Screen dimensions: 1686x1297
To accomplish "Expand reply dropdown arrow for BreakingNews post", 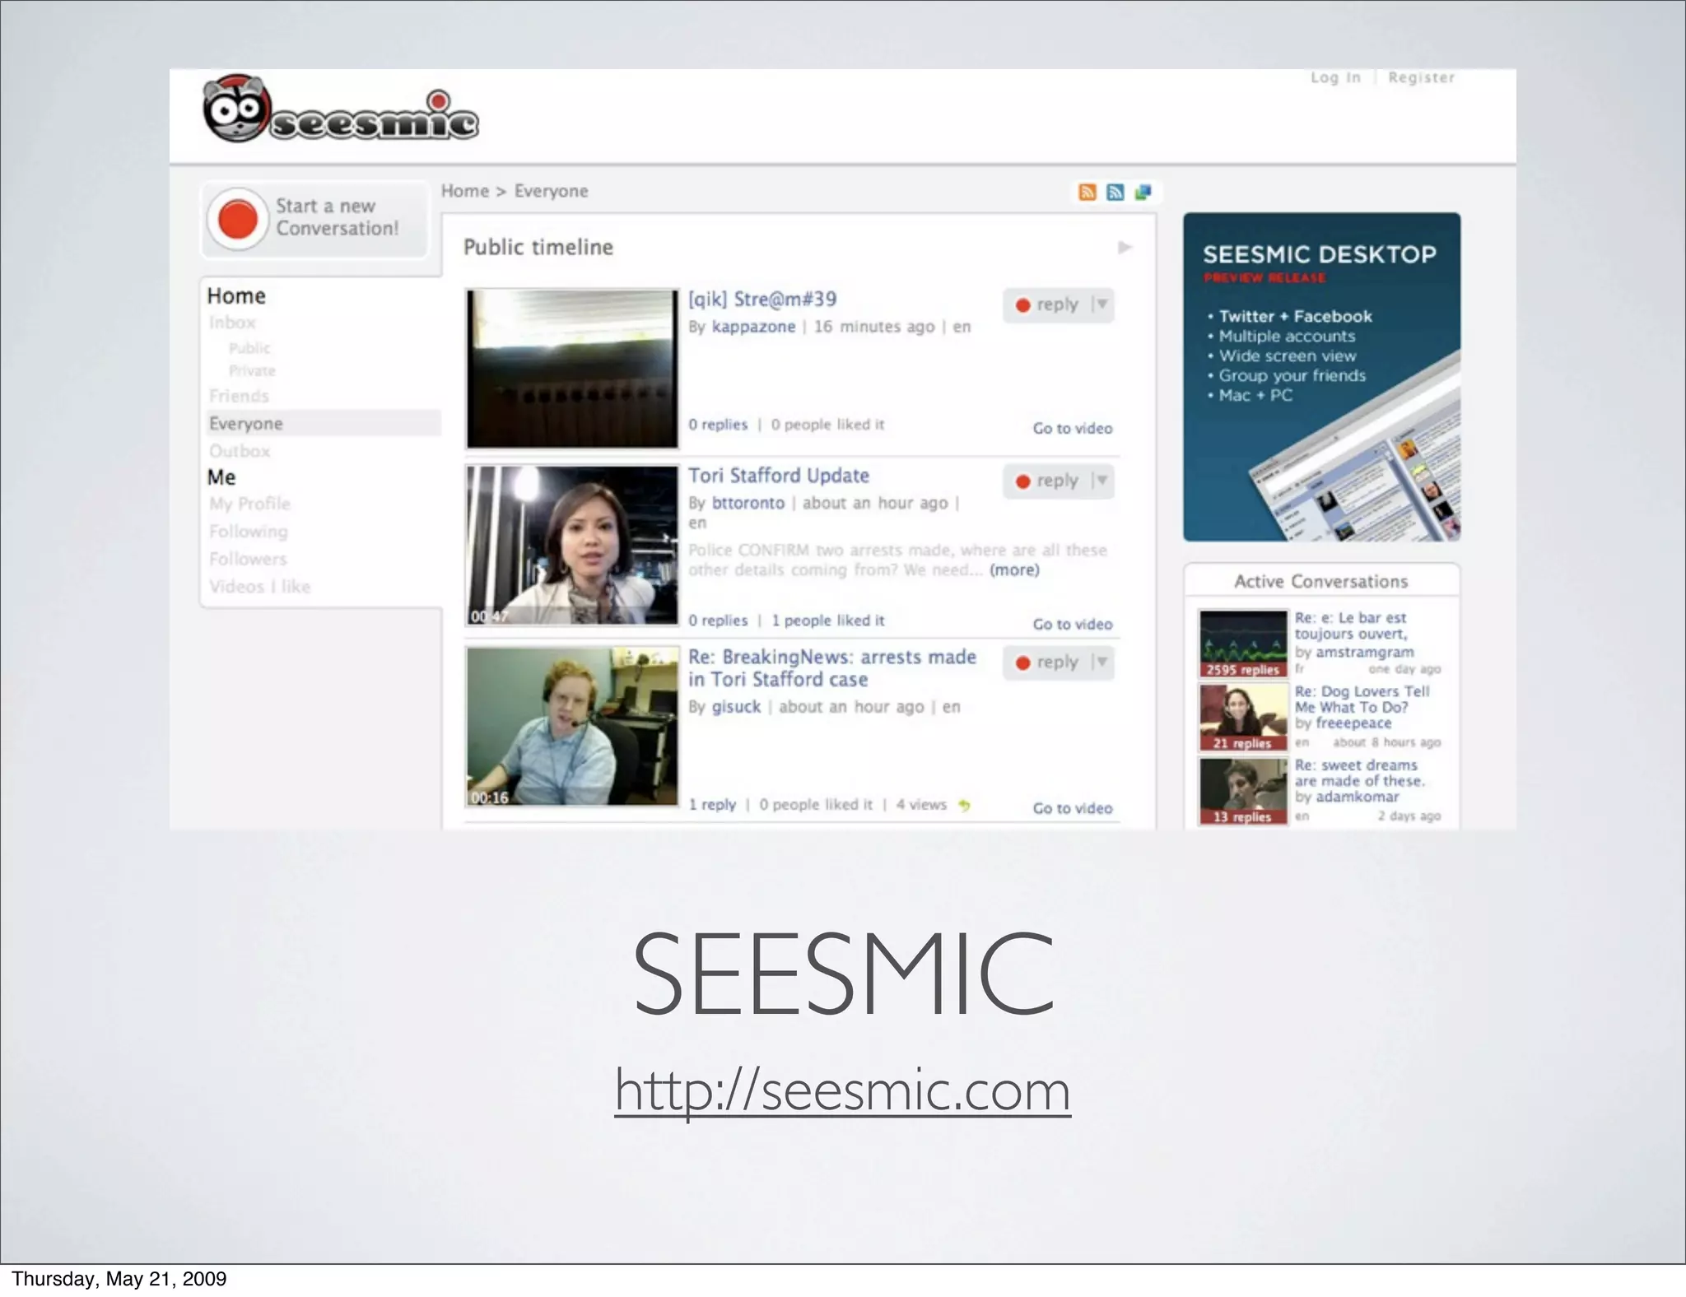I will 1101,662.
